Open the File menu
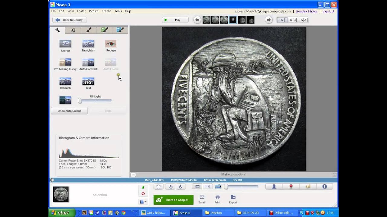Screen dimensions: 387x217 53,11
